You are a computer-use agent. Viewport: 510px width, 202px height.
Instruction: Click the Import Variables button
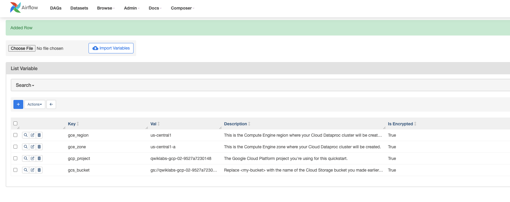pyautogui.click(x=111, y=48)
